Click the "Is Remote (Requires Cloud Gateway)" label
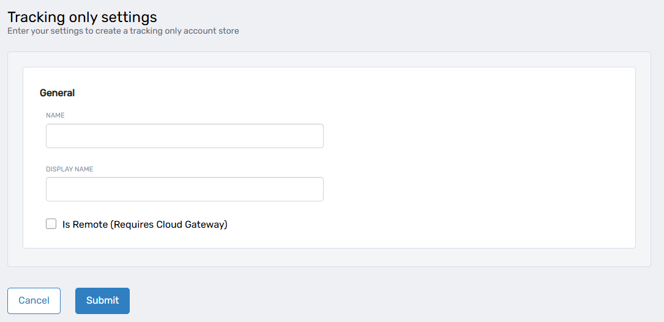This screenshot has width=664, height=322. pos(144,225)
